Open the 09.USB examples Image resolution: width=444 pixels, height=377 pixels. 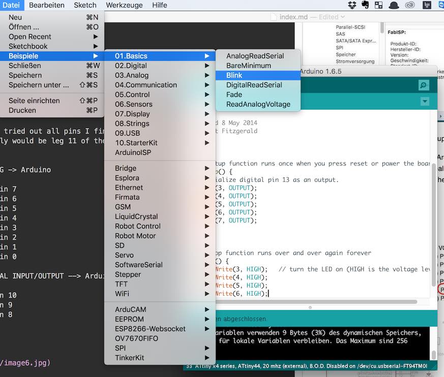pos(160,133)
